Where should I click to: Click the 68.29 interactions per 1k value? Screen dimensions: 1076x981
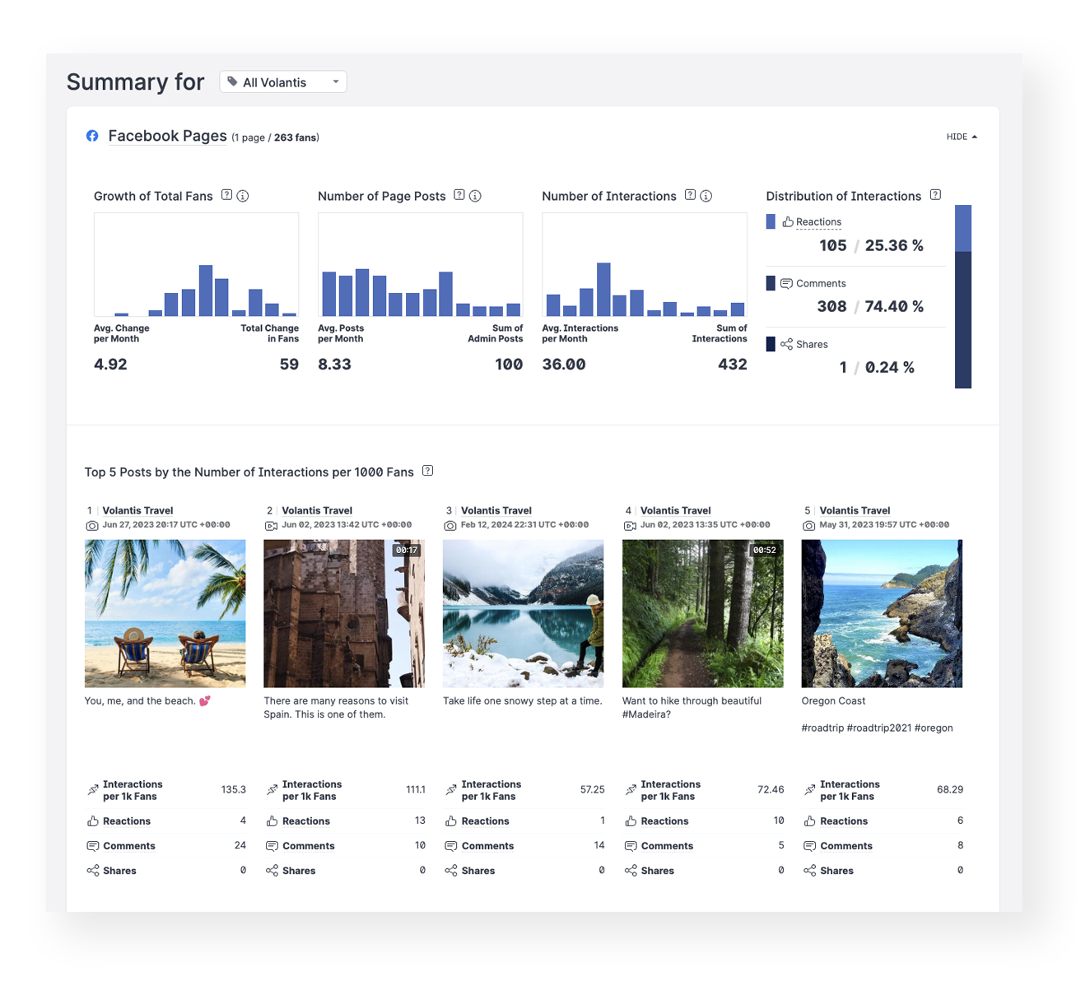[x=950, y=789]
